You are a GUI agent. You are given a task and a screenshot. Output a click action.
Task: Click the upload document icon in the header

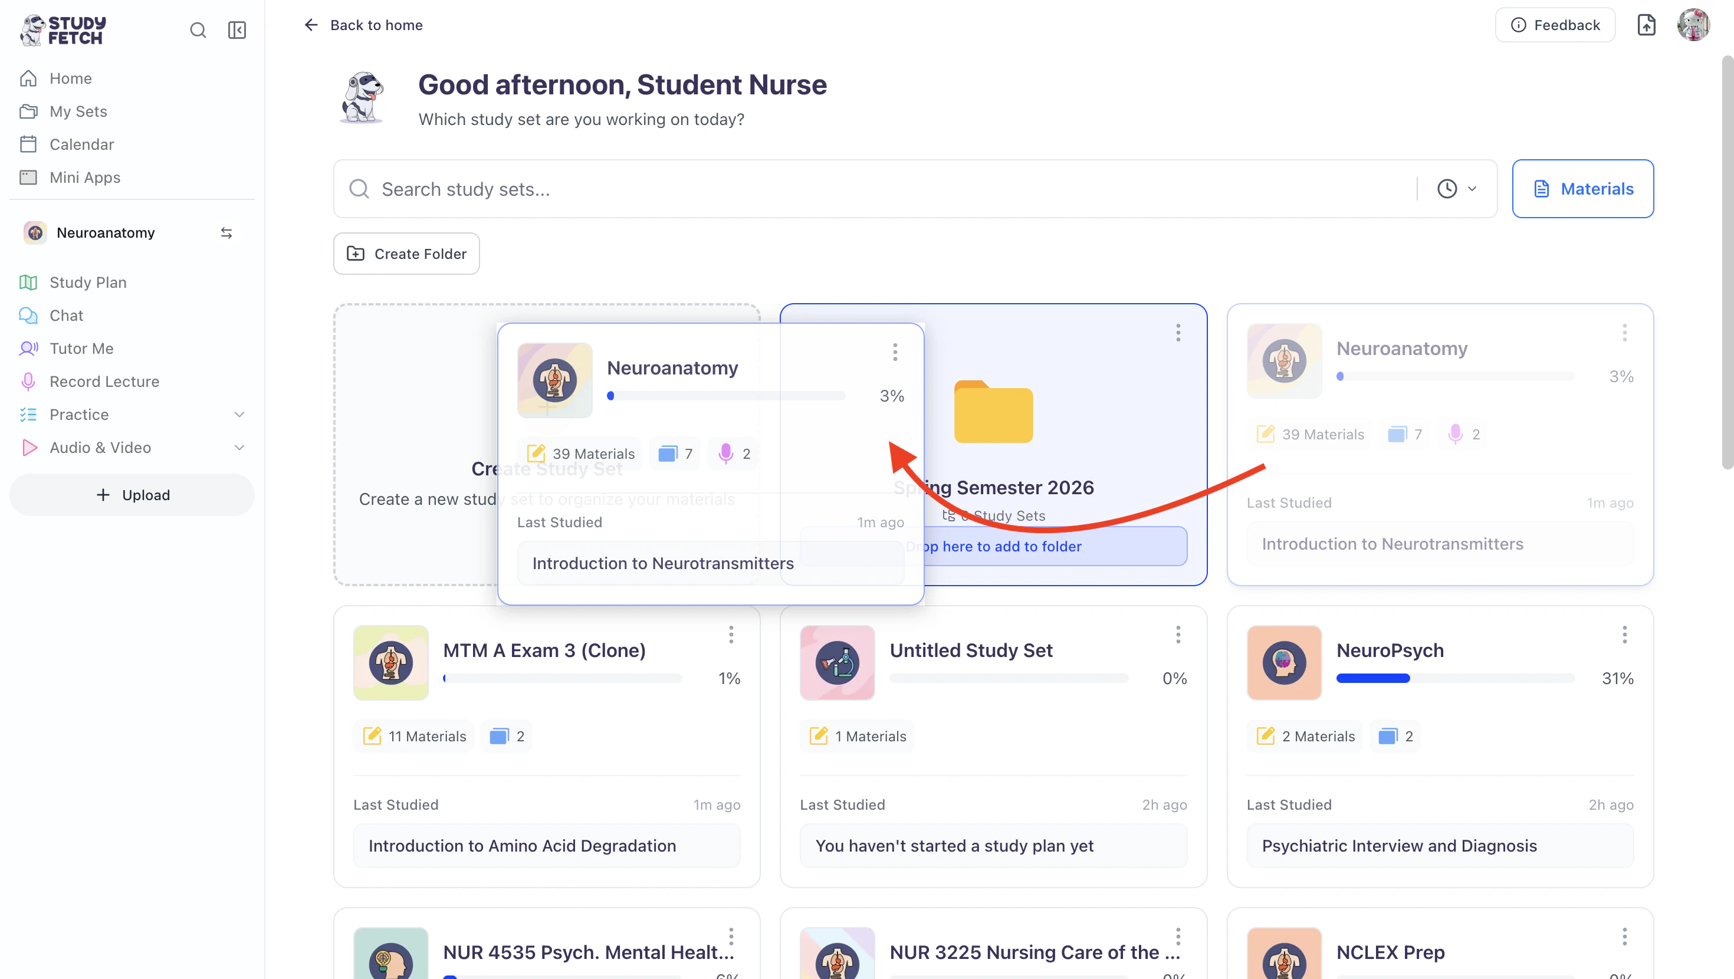pyautogui.click(x=1646, y=25)
